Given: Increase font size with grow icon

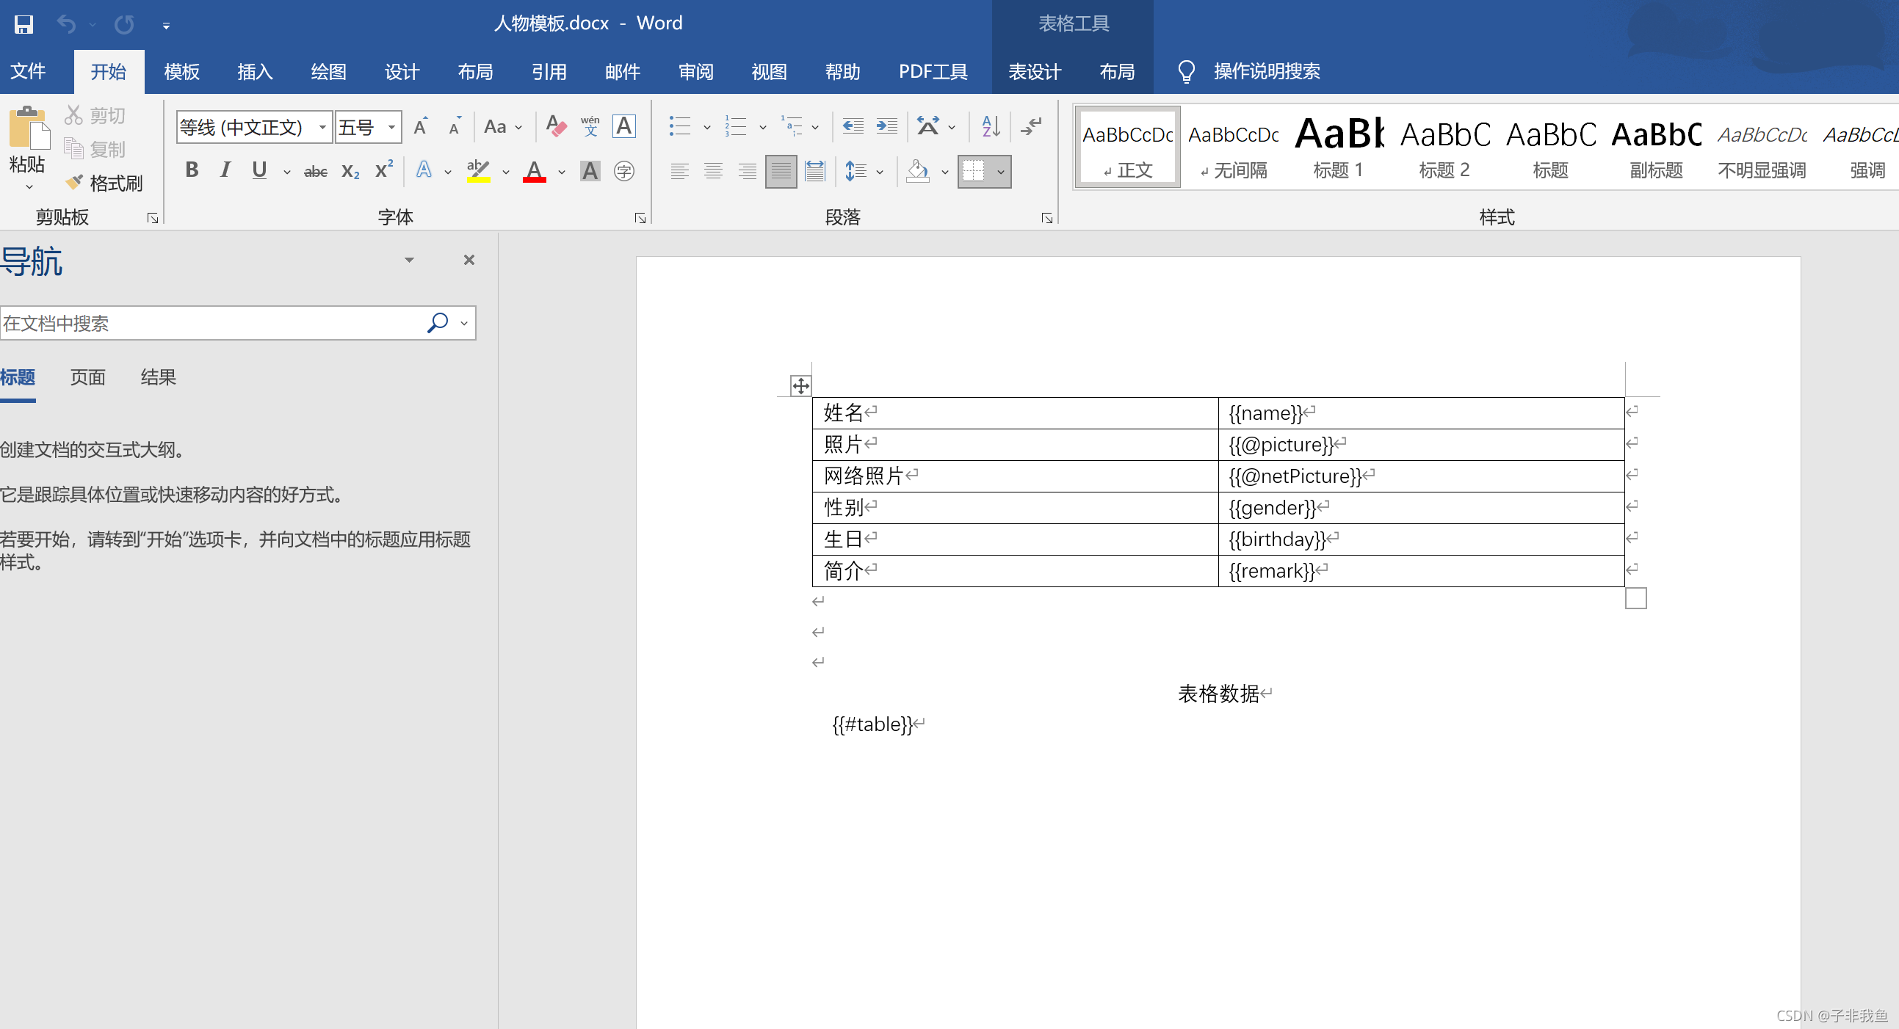Looking at the screenshot, I should pyautogui.click(x=421, y=127).
